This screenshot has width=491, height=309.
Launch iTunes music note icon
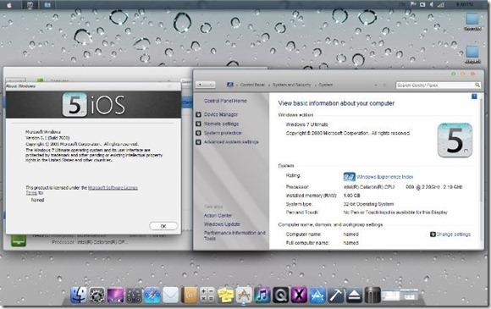pyautogui.click(x=262, y=295)
